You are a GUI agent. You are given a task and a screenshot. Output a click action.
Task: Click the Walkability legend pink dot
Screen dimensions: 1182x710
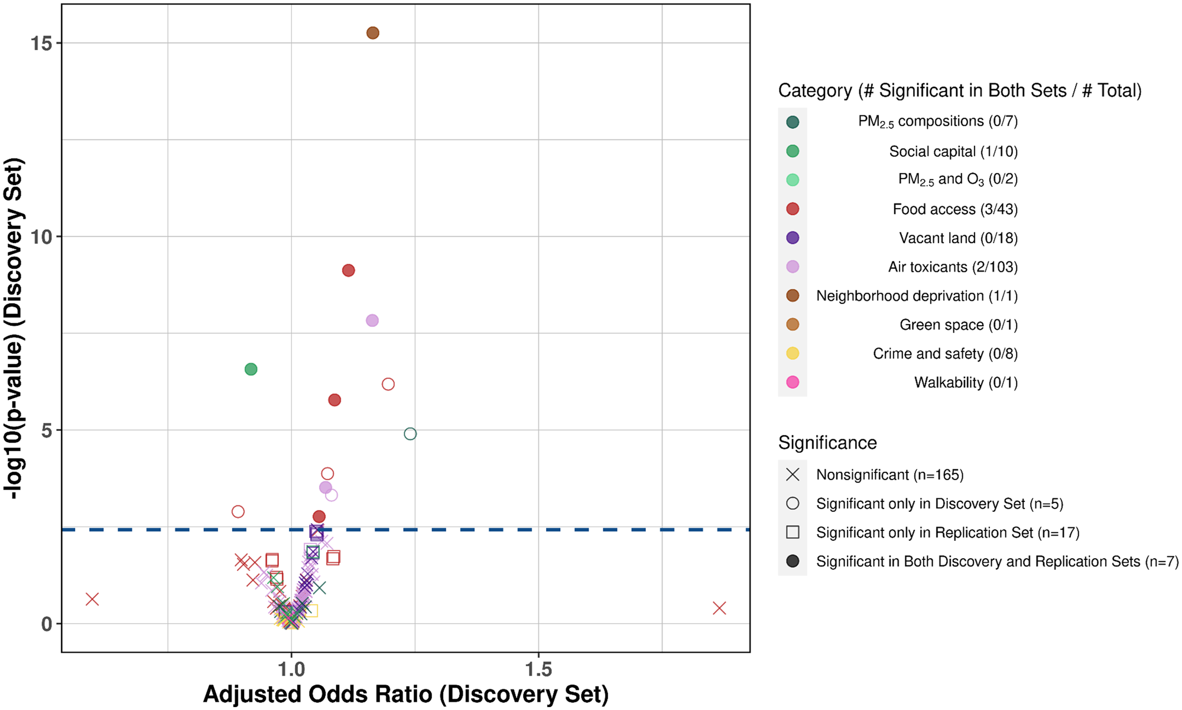(793, 382)
